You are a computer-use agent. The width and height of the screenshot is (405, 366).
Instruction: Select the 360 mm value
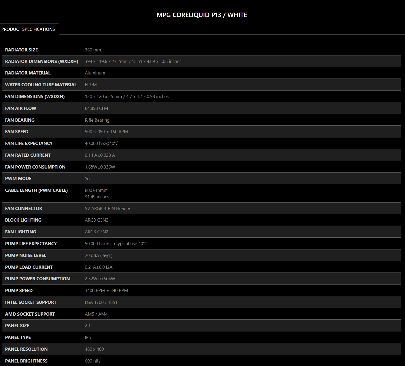(93, 50)
